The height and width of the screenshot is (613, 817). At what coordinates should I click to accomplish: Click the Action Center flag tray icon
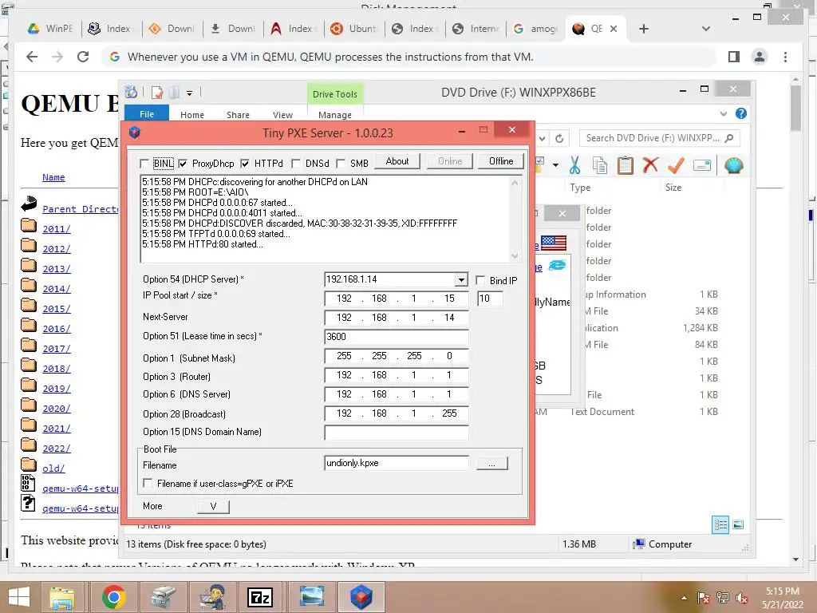point(704,598)
